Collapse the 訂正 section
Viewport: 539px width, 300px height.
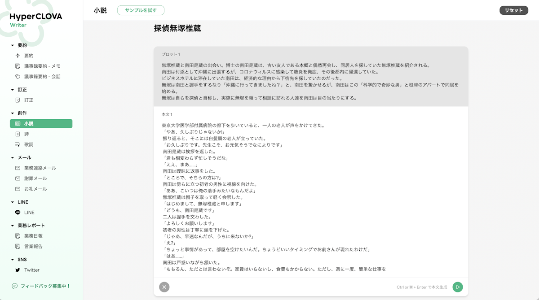coord(13,90)
